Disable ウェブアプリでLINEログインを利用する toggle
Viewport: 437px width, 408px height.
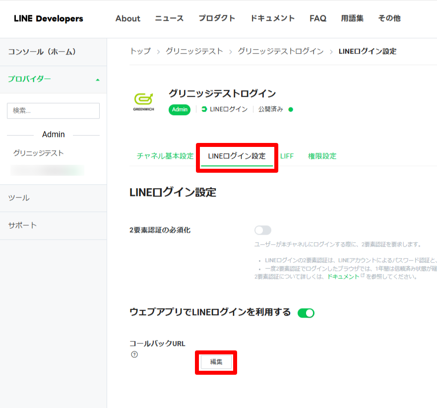306,313
